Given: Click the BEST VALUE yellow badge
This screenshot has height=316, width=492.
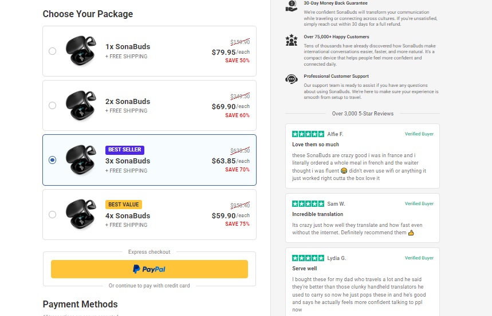Looking at the screenshot, I should 123,205.
